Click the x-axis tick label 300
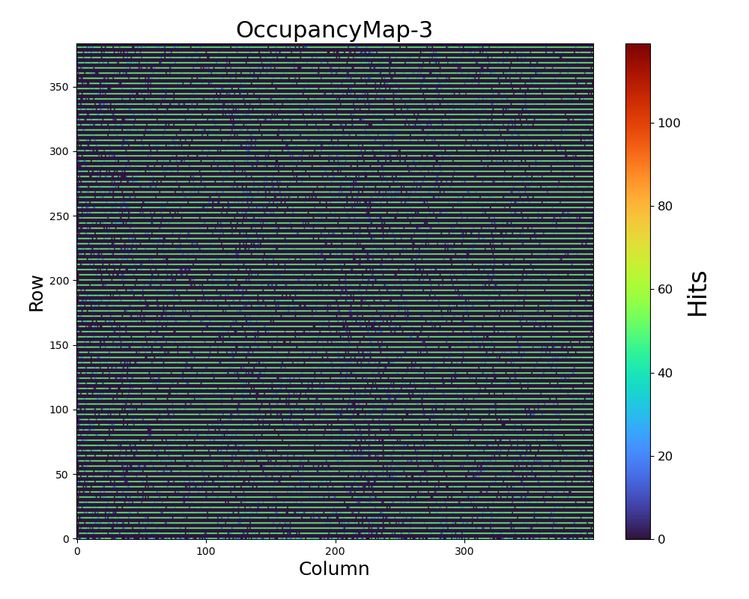 (464, 552)
